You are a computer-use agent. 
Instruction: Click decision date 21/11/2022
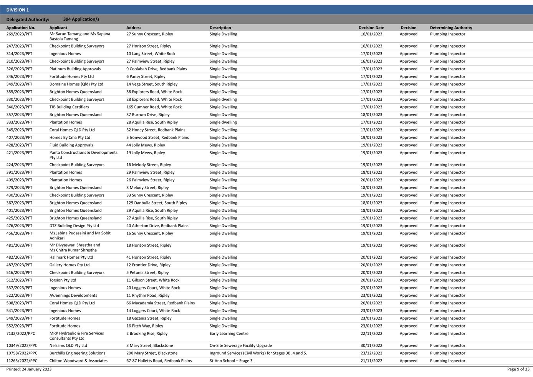point(371,361)
